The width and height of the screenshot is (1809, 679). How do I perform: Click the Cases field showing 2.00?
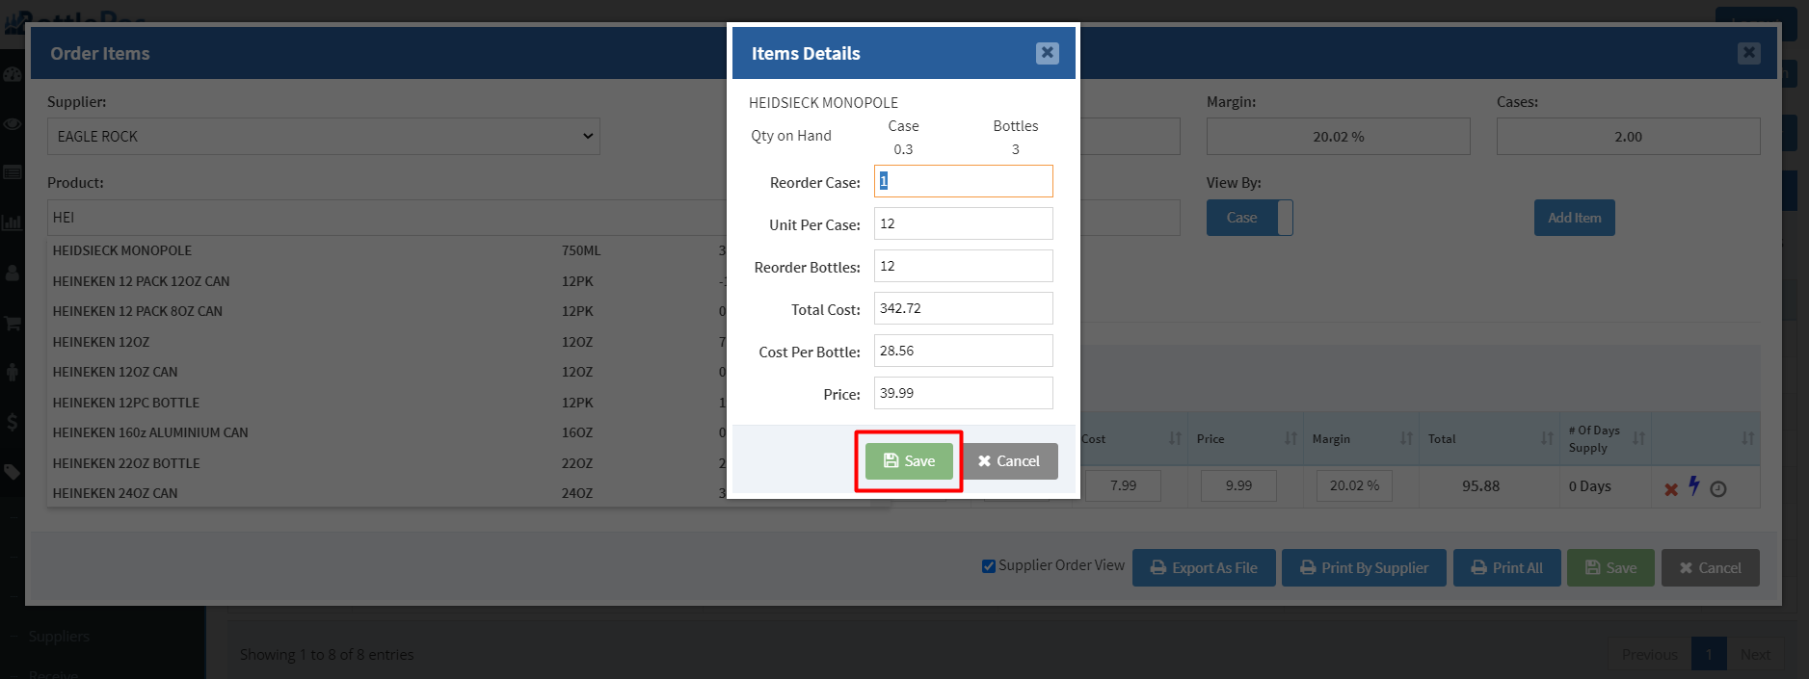(1628, 137)
